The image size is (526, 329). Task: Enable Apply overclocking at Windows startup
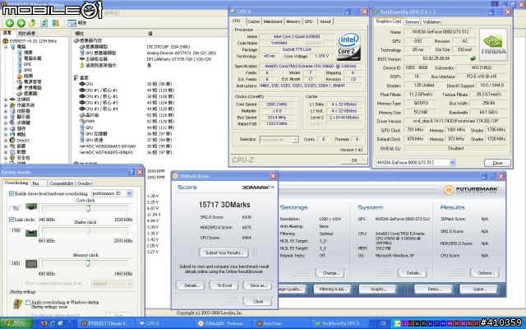coord(28,302)
